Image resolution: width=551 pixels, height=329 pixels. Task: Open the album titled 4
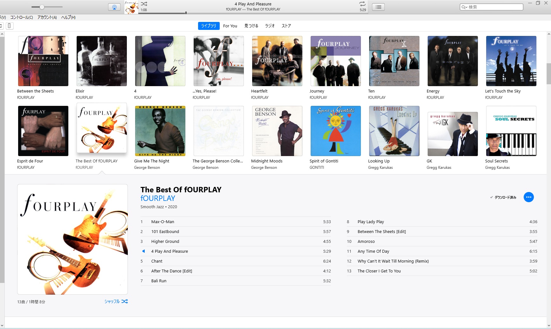coord(160,61)
